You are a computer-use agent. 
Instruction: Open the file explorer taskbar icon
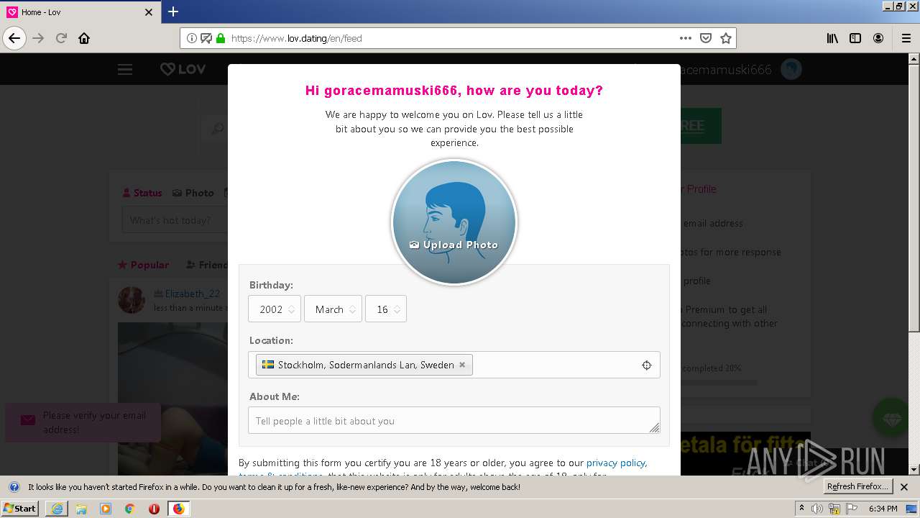[x=81, y=509]
